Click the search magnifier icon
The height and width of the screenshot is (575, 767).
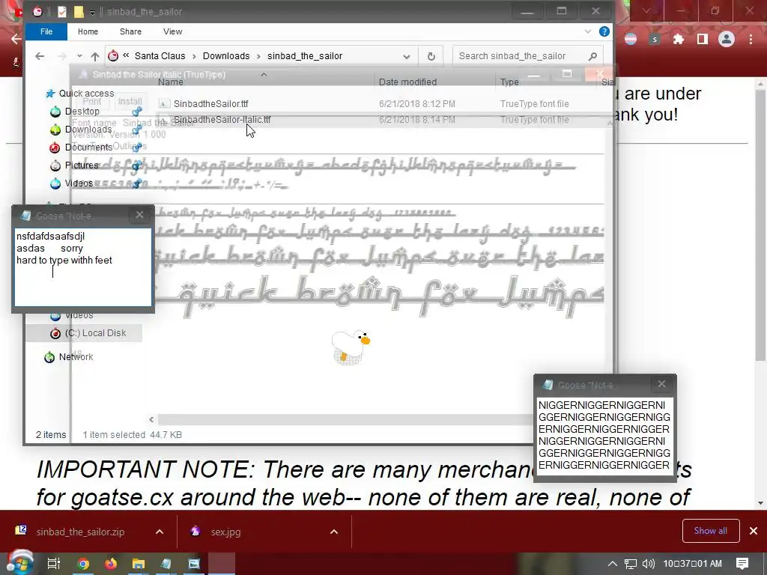tap(593, 56)
